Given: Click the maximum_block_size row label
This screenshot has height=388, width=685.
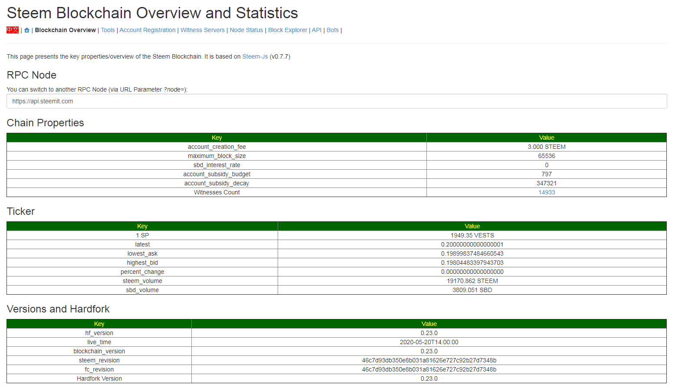Looking at the screenshot, I should 217,156.
